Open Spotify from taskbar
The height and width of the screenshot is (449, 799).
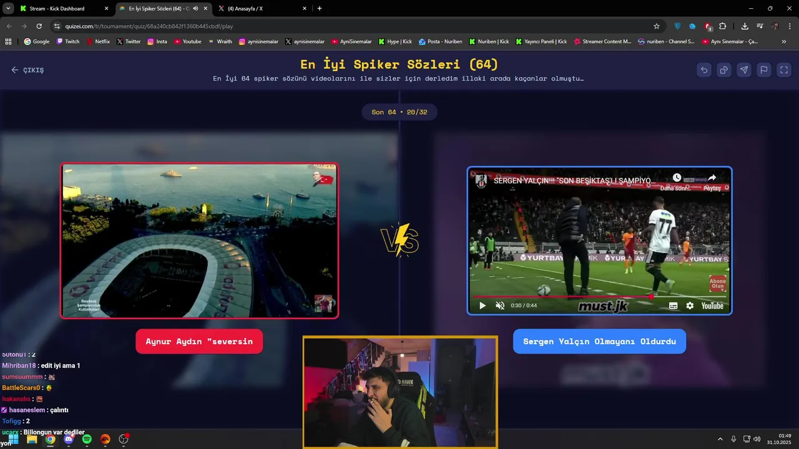click(x=87, y=439)
